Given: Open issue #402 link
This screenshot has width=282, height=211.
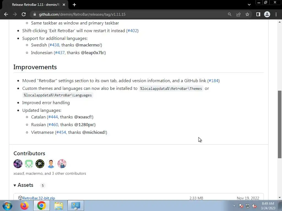Looking at the screenshot, I should click(x=132, y=31).
